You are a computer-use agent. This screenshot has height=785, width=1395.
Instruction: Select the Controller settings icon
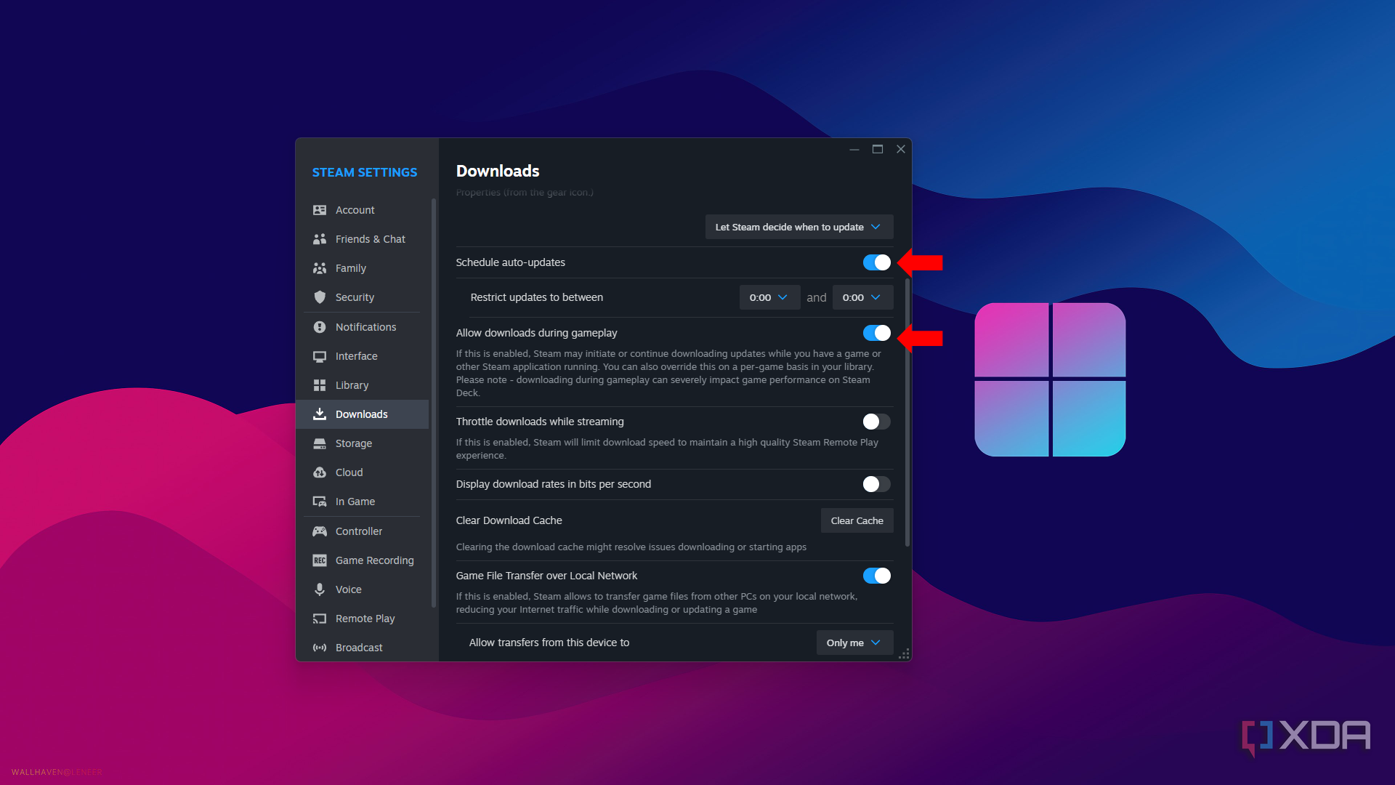click(320, 531)
